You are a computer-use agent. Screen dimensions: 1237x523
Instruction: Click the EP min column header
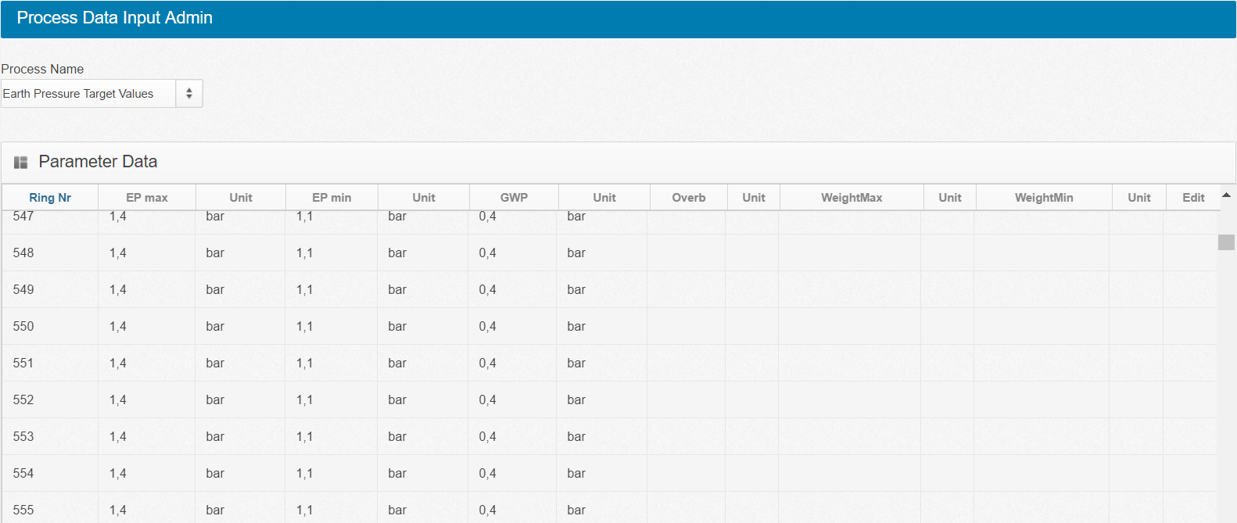point(332,198)
